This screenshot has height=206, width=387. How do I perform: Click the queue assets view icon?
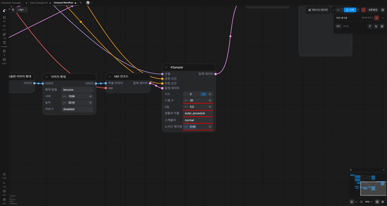[x=382, y=26]
